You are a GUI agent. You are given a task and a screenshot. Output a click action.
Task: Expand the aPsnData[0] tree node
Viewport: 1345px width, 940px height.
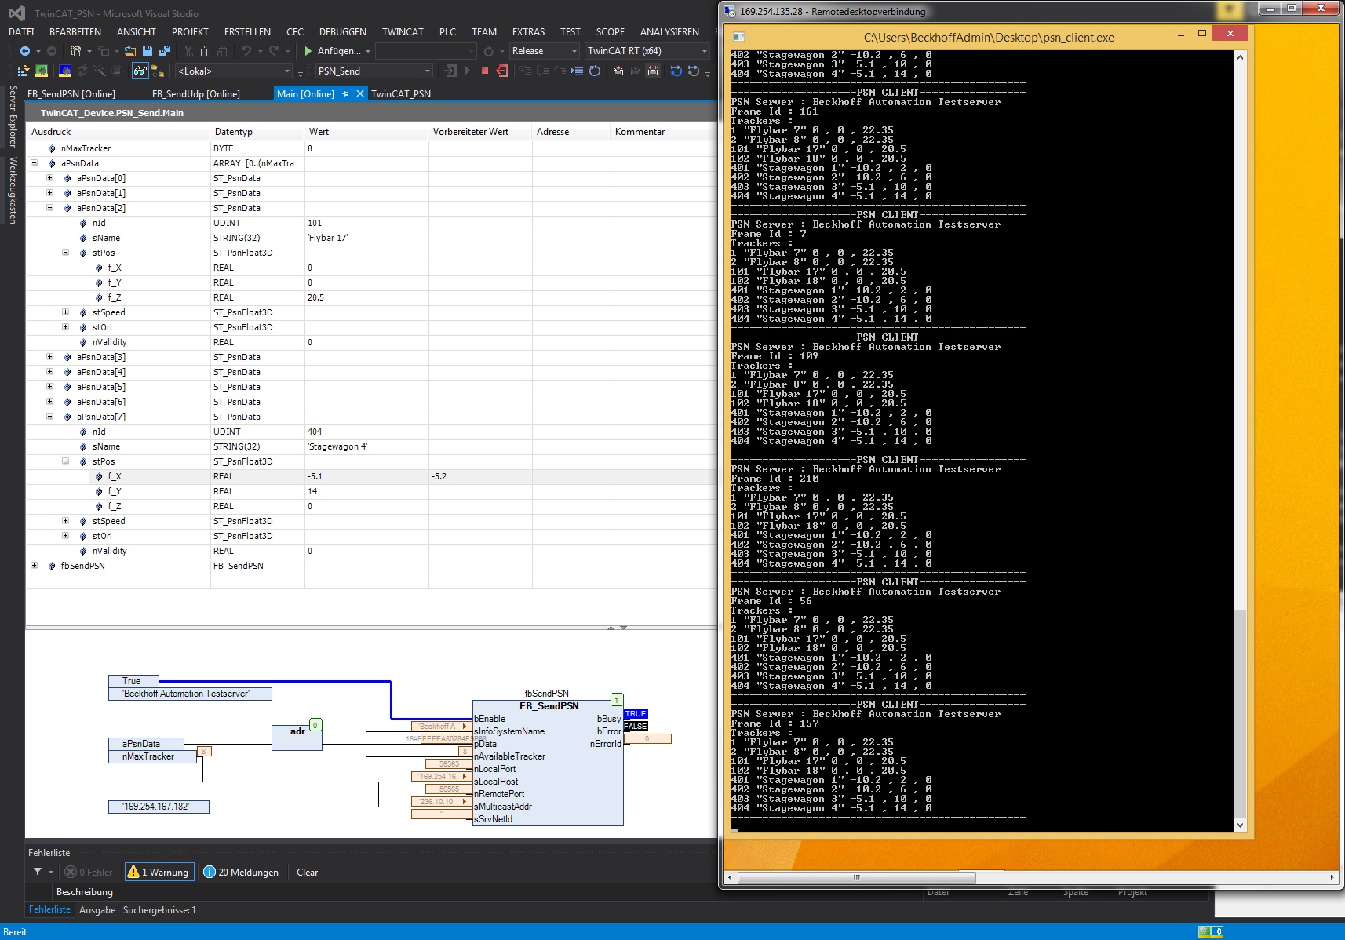50,178
